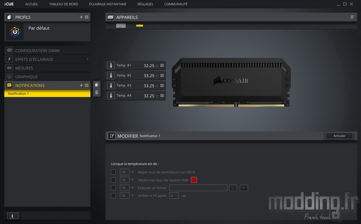Open the Temp. #1 options menu
The width and height of the screenshot is (361, 224).
pyautogui.click(x=162, y=65)
